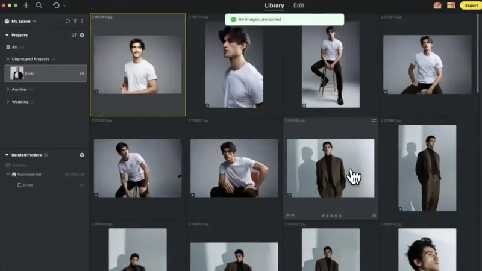
Task: Select bottom-row close-up face thumbnail
Action: 427,249
